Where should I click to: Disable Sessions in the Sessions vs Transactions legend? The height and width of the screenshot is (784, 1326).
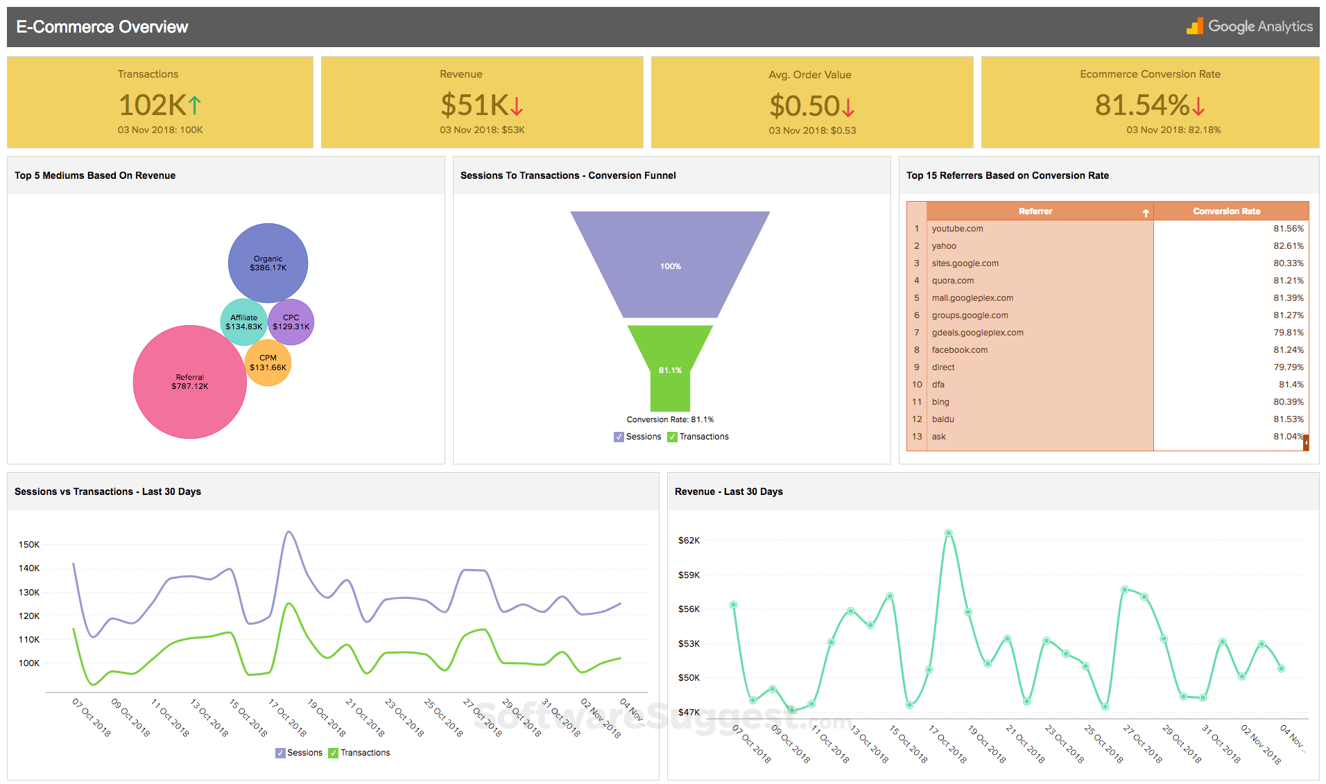coord(279,752)
